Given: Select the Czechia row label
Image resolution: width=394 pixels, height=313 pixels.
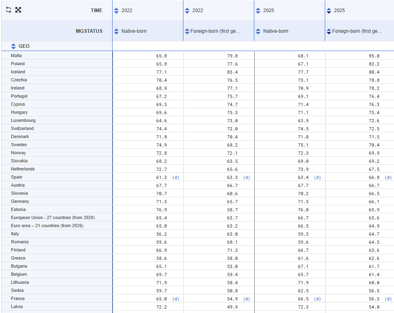Looking at the screenshot, I should [x=19, y=80].
